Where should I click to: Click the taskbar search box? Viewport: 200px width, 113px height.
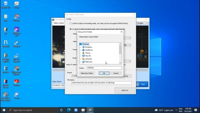point(32,110)
